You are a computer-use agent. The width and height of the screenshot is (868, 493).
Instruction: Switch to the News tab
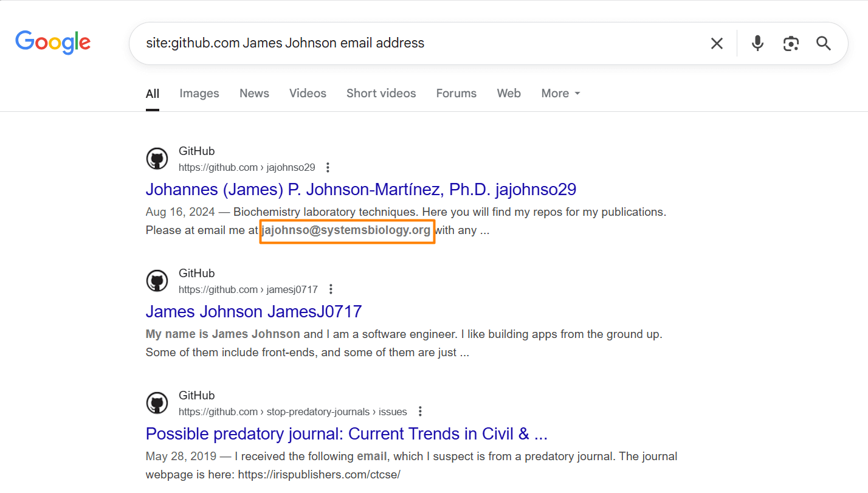(x=254, y=94)
